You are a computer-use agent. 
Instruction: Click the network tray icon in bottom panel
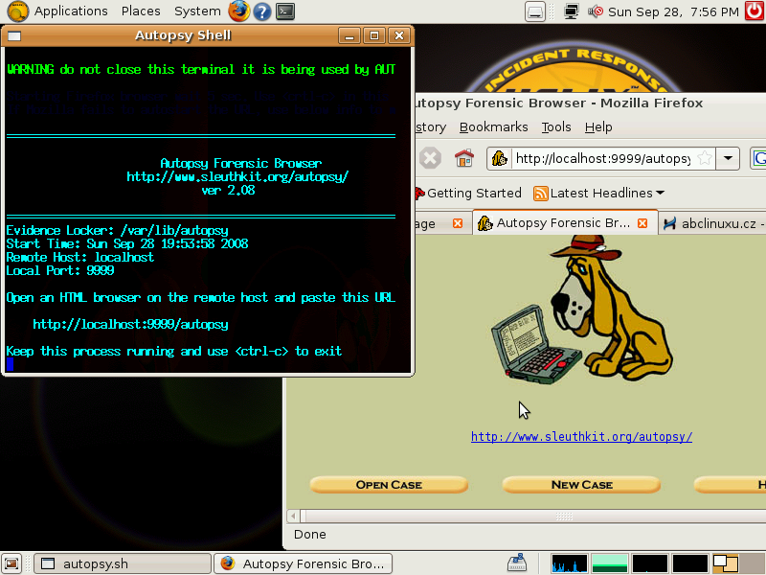coord(517,563)
